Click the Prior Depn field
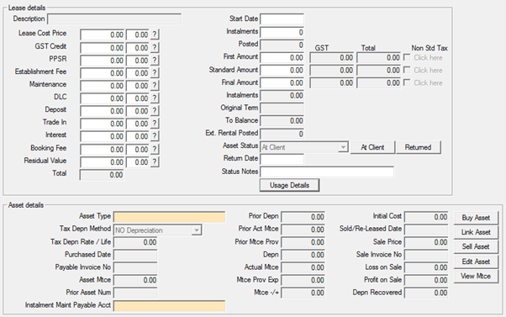 (x=303, y=217)
